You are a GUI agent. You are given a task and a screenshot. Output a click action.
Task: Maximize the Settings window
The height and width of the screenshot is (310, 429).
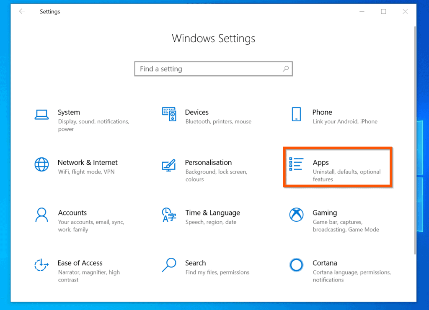(x=383, y=12)
